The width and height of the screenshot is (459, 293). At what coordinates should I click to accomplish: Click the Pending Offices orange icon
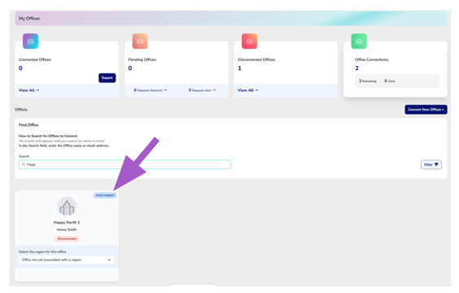tap(140, 41)
